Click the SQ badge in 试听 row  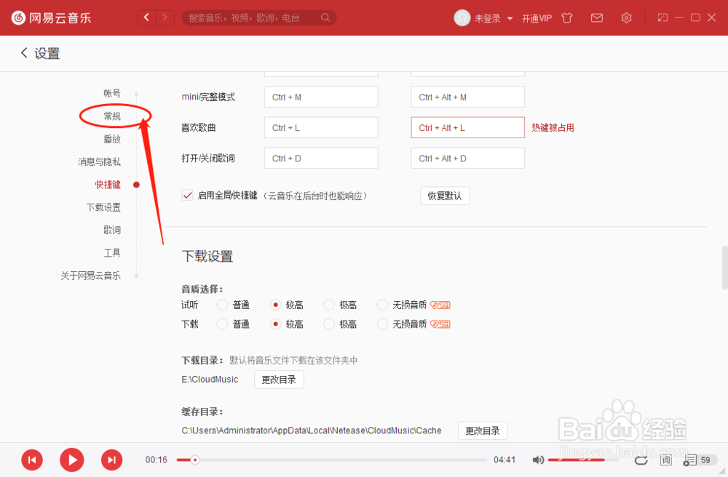[x=440, y=305]
